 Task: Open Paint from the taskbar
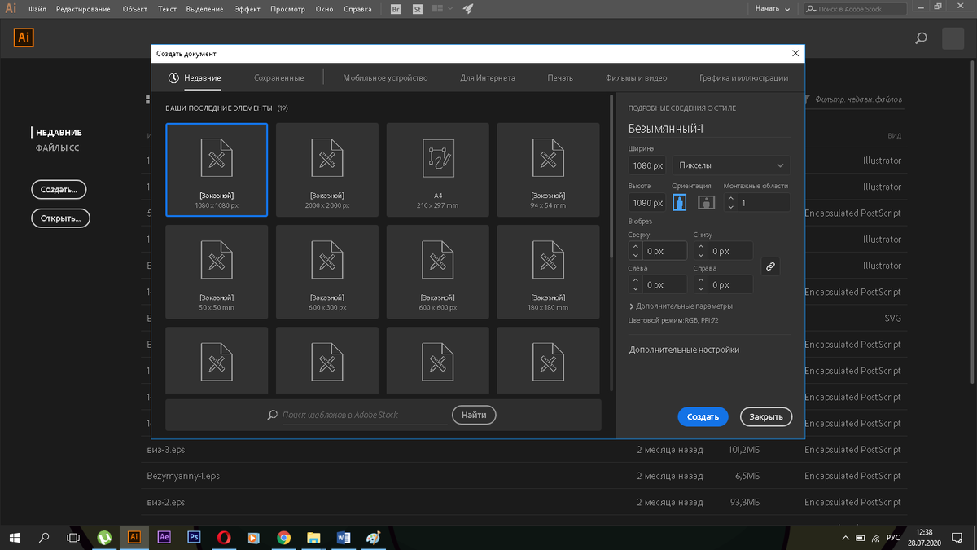pos(372,538)
